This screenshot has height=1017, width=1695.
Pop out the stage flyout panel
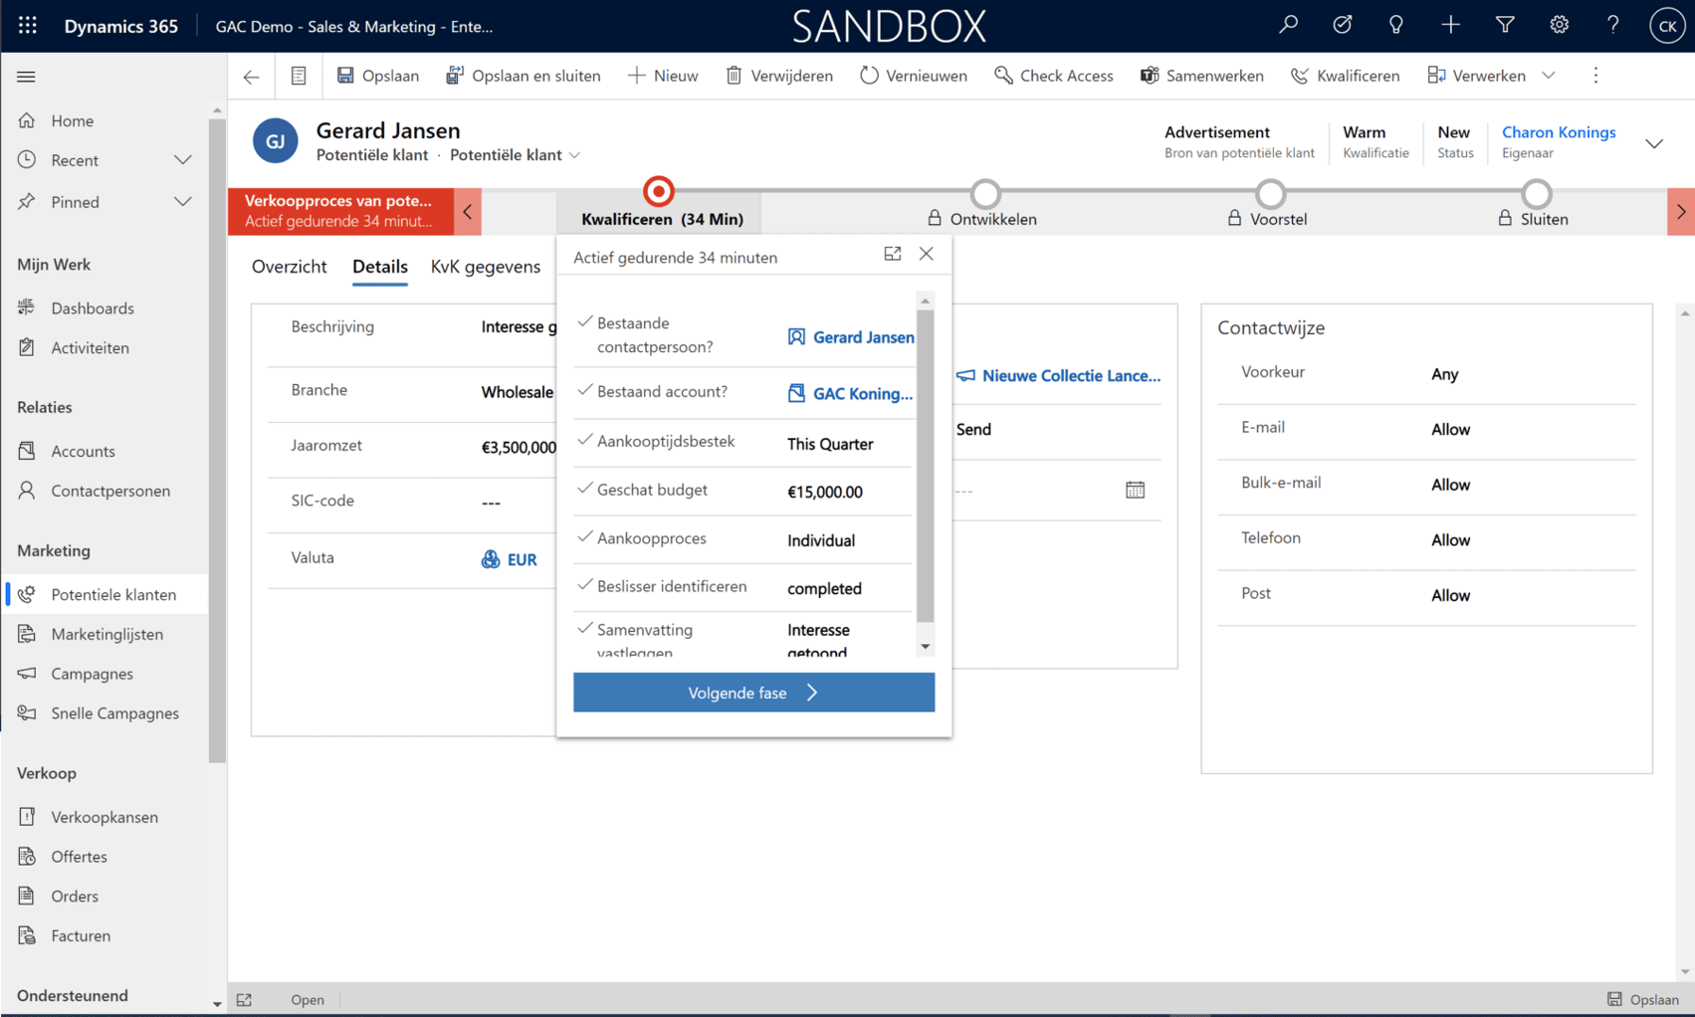[x=893, y=254]
